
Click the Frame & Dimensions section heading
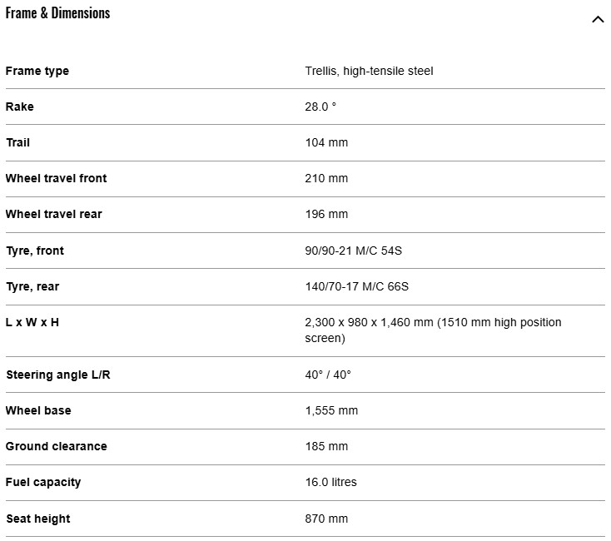click(57, 13)
